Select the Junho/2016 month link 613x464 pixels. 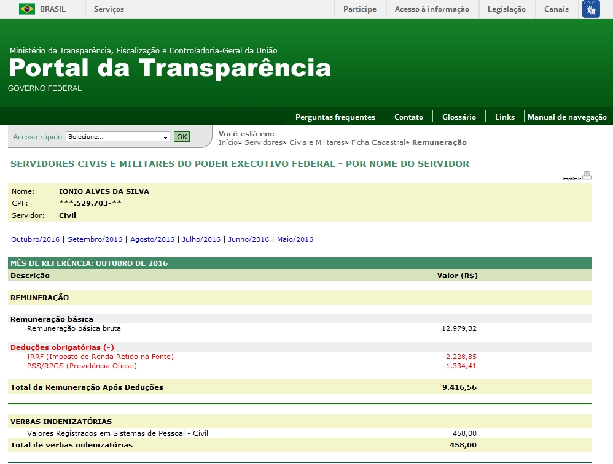[249, 239]
